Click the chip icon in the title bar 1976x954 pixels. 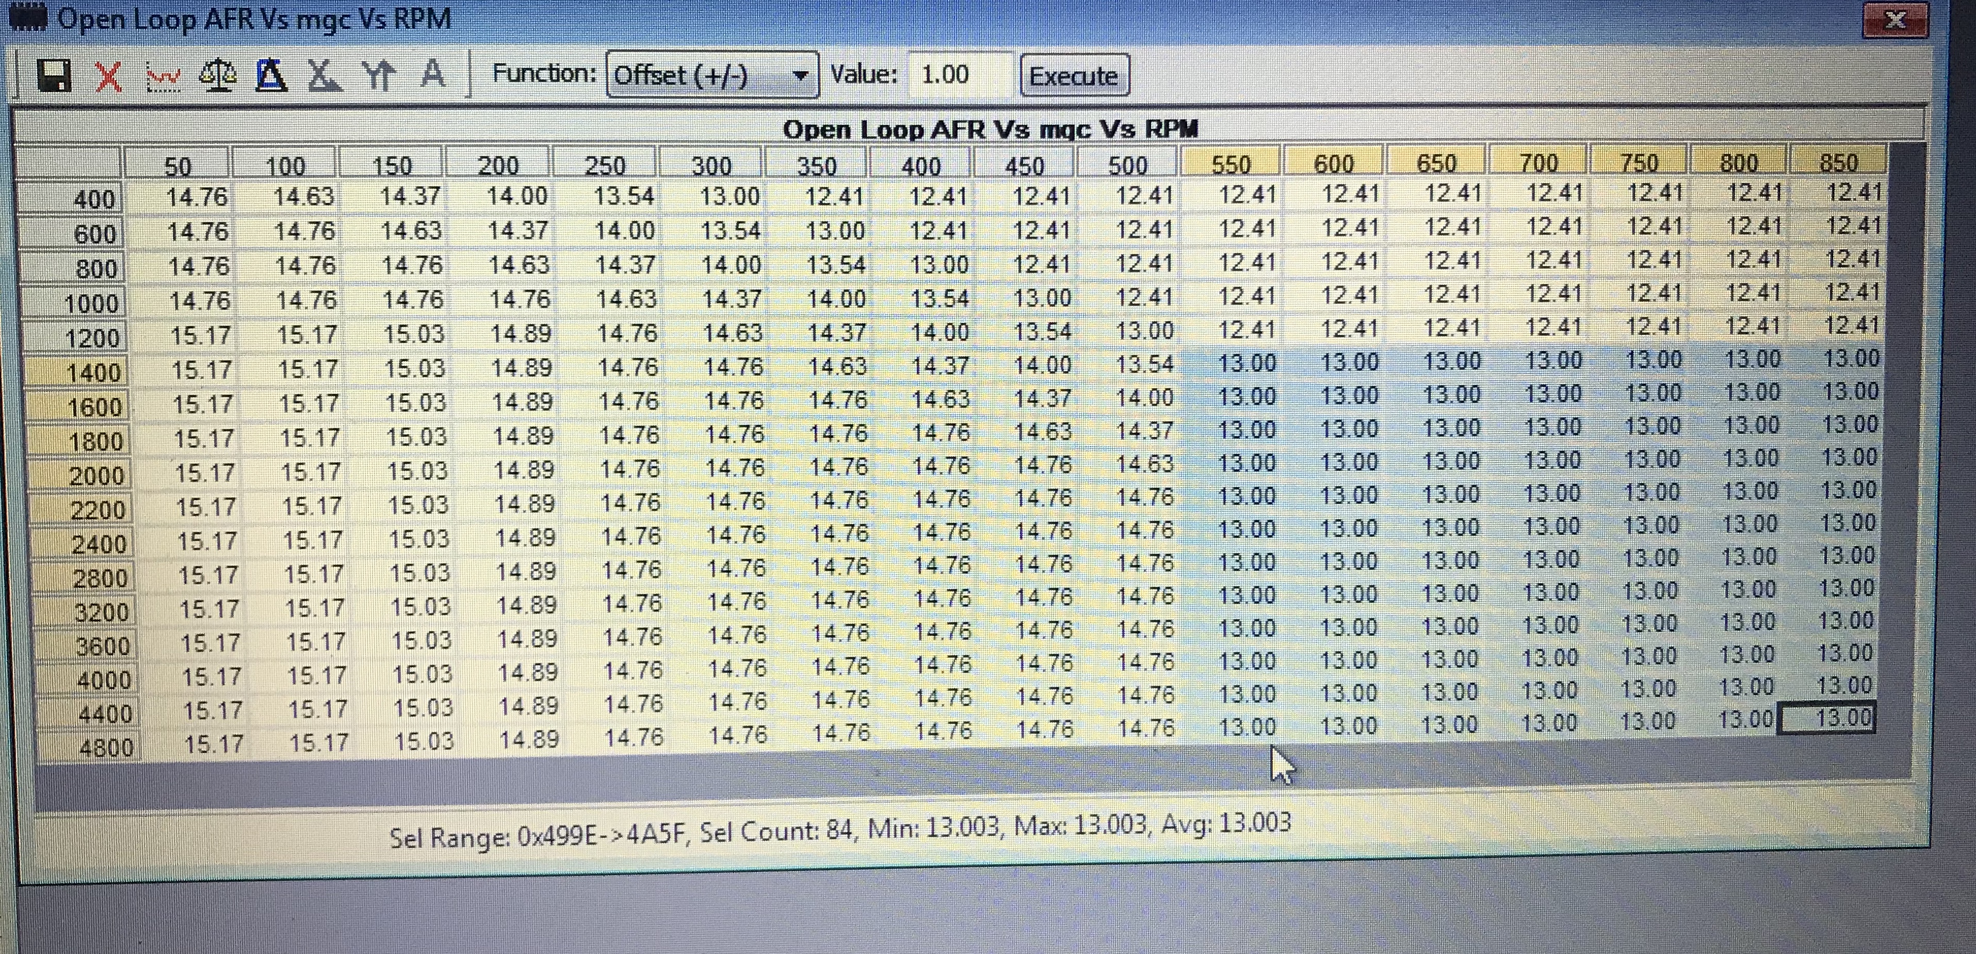(x=28, y=17)
